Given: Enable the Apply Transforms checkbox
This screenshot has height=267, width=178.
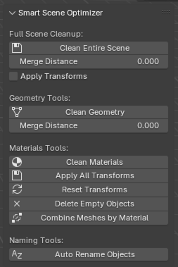Looking at the screenshot, I should click(x=13, y=76).
